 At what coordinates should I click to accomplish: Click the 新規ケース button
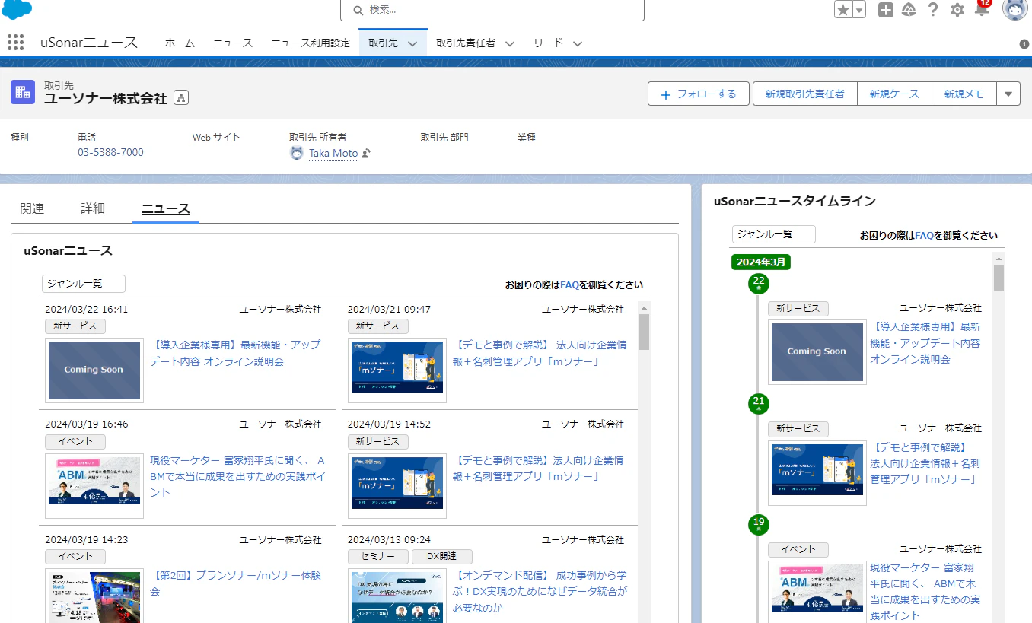pos(894,94)
